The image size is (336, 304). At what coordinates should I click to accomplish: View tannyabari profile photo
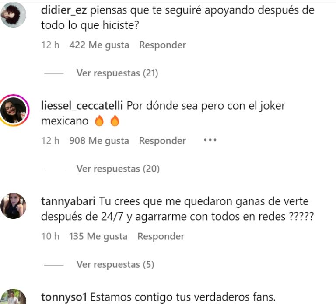click(13, 206)
